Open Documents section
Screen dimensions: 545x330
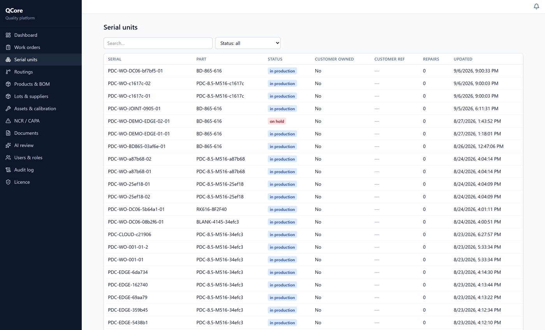tap(41, 133)
